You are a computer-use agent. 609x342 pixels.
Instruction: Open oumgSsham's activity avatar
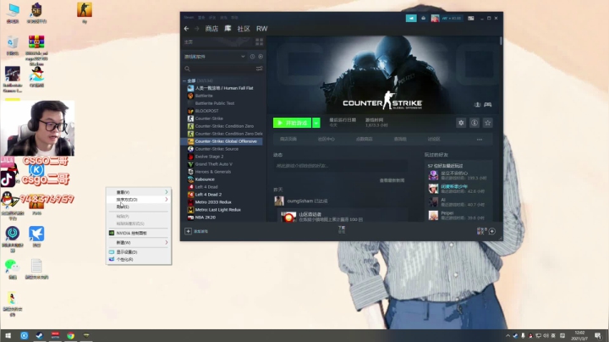coord(279,201)
